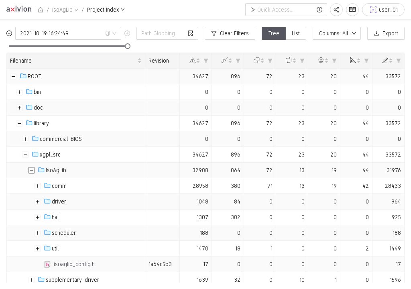
Task: Click the 31976 value in IsoAgLib row
Action: pos(394,171)
